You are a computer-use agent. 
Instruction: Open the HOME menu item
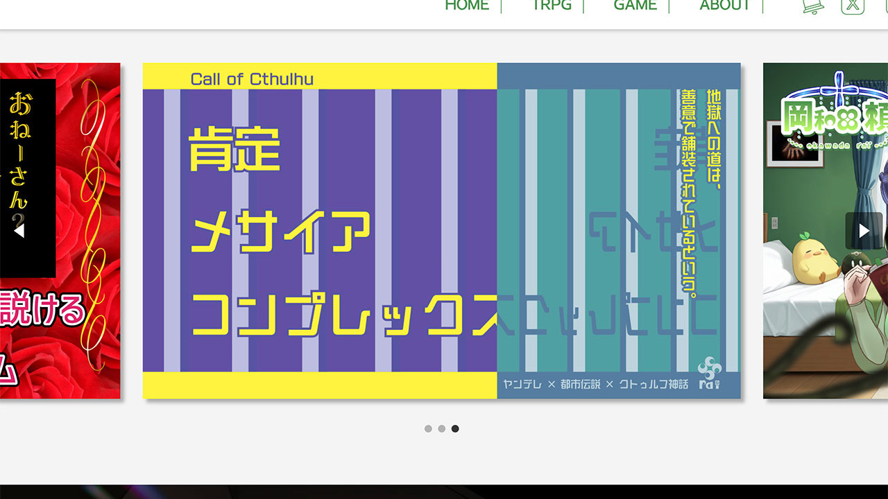467,6
